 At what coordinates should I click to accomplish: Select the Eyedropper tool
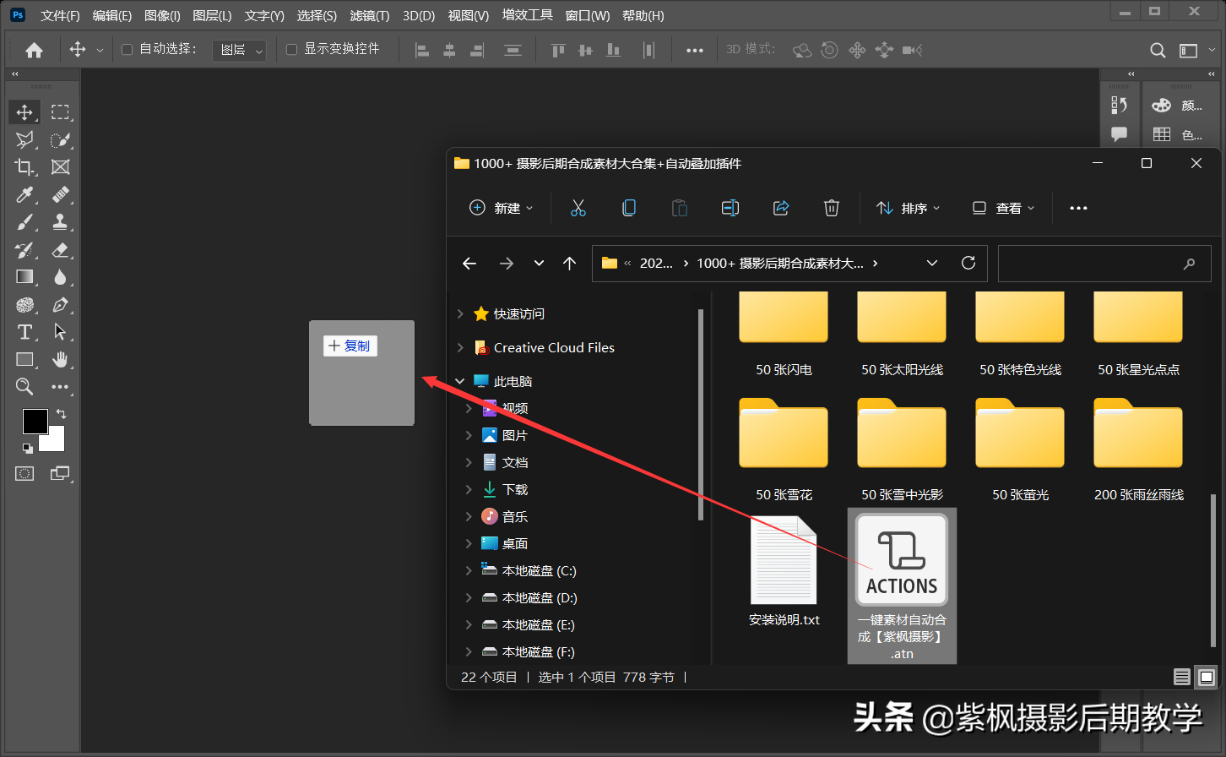pos(24,195)
